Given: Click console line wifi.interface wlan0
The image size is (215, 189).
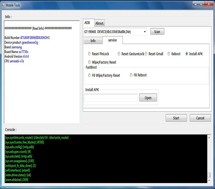Looking at the screenshot, I should [x=17, y=170].
